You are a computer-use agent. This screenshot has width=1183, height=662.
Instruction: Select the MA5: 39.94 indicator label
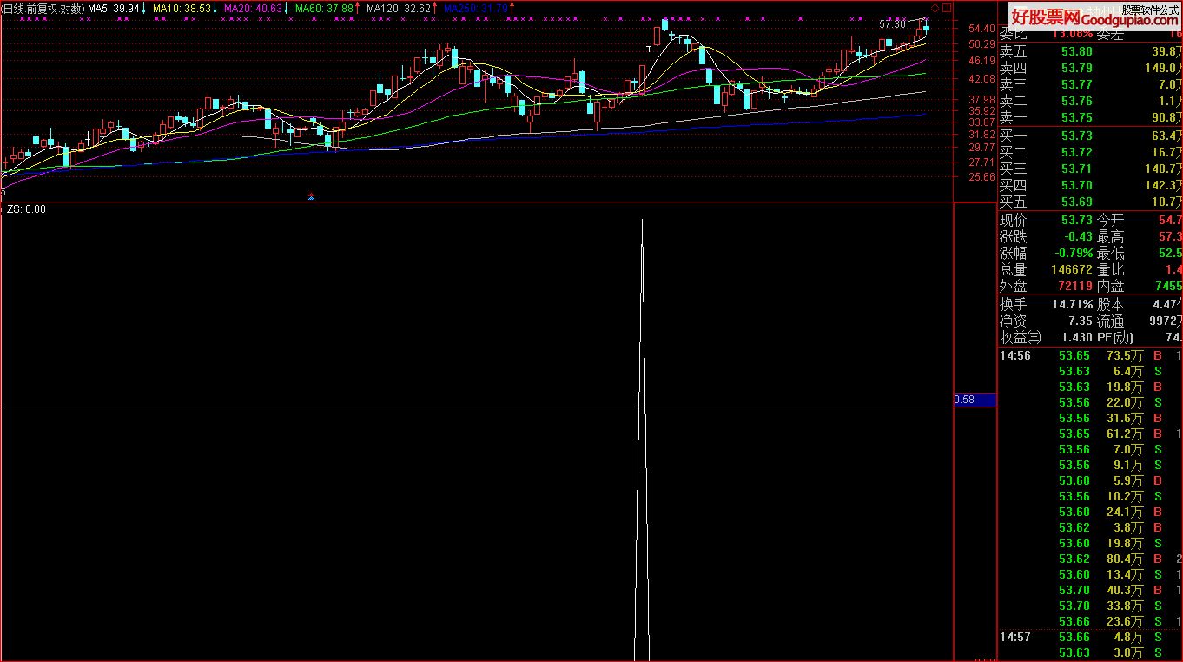point(116,8)
